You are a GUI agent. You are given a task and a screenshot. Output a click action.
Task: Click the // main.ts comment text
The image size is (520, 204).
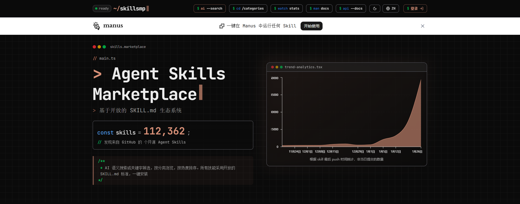(104, 58)
